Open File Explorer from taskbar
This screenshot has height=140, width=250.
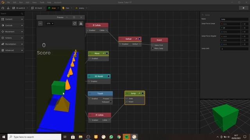[x=80, y=137]
